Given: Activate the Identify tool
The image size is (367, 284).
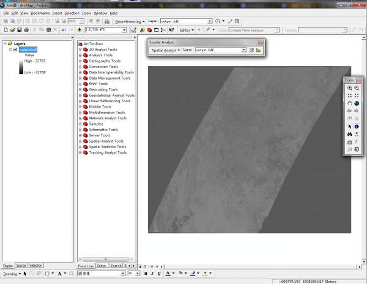Looking at the screenshot, I should point(357,126).
